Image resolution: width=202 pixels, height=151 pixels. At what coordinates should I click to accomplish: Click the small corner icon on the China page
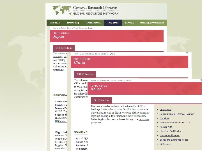[187, 53]
